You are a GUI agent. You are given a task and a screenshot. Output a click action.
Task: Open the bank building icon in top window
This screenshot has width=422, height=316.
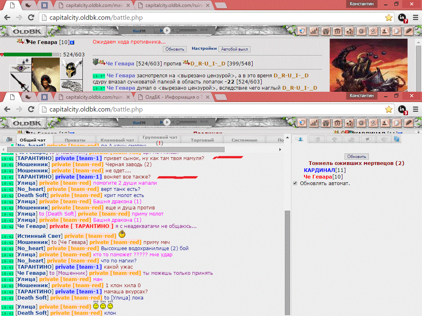(338, 31)
